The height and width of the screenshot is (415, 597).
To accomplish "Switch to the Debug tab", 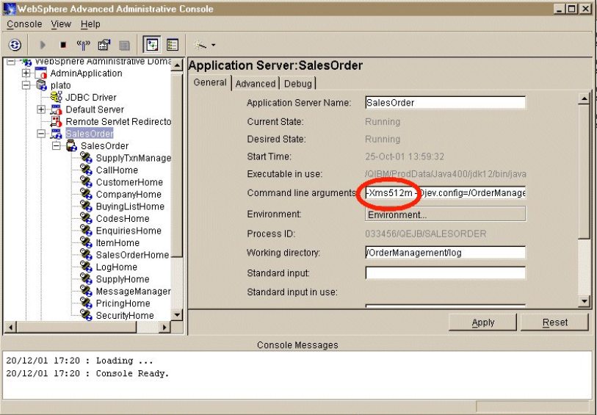I will 298,84.
